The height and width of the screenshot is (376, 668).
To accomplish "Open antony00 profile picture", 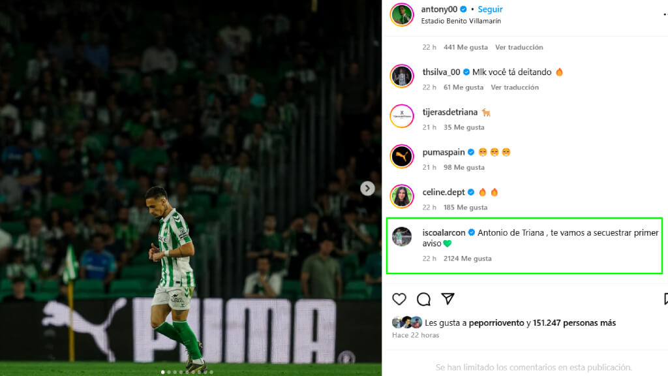I will [x=402, y=15].
